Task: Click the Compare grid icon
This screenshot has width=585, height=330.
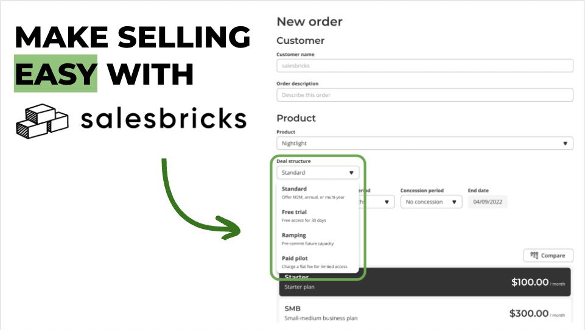Action: [534, 255]
